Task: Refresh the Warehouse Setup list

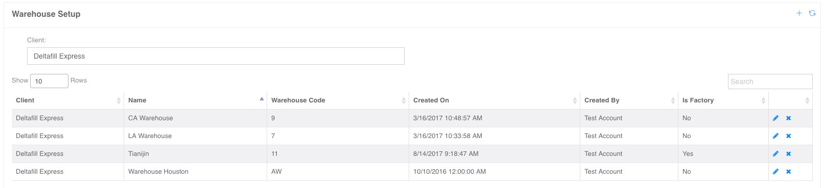Action: [812, 13]
